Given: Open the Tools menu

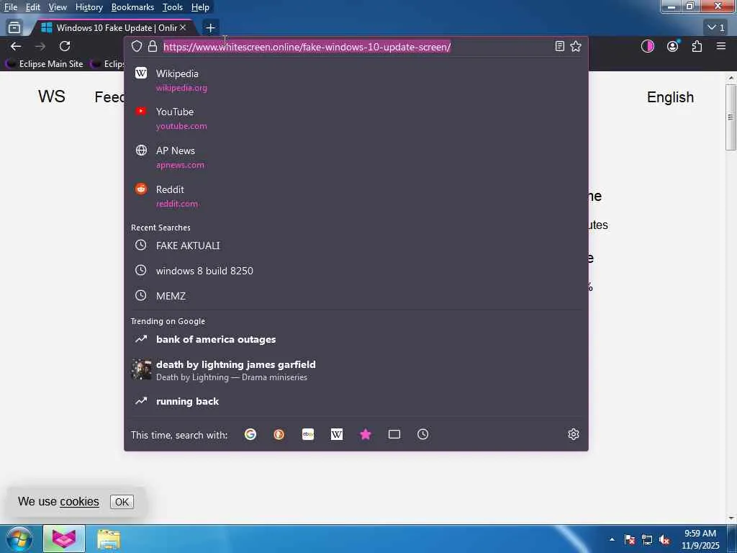Looking at the screenshot, I should (x=173, y=7).
